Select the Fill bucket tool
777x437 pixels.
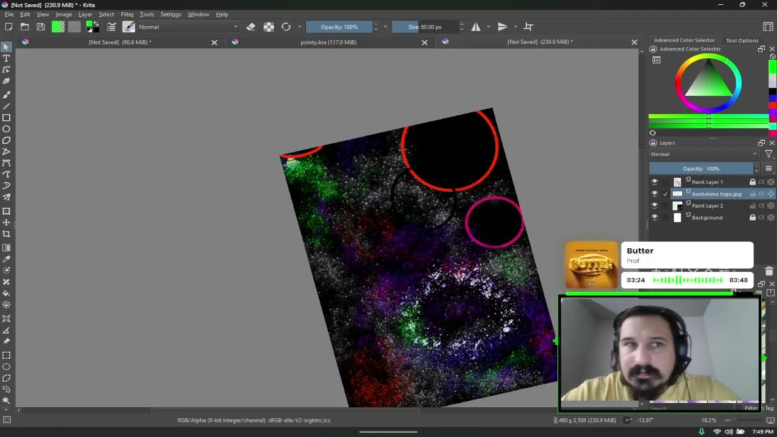coord(6,294)
